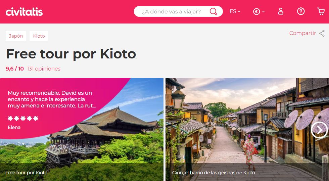Click the Compartir link
This screenshot has height=181, width=329.
click(302, 33)
